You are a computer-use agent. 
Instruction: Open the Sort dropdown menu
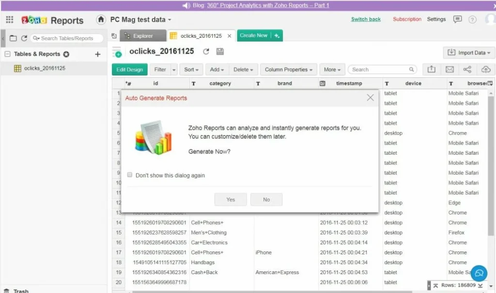[x=191, y=70]
